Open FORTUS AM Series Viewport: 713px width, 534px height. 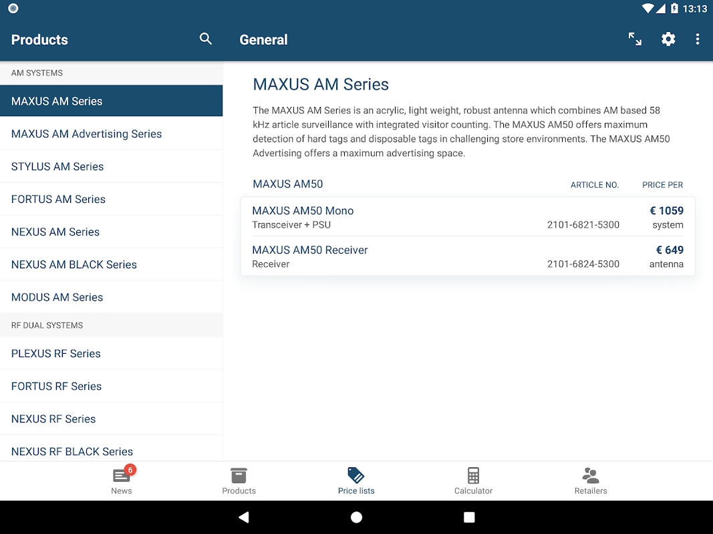pos(112,199)
